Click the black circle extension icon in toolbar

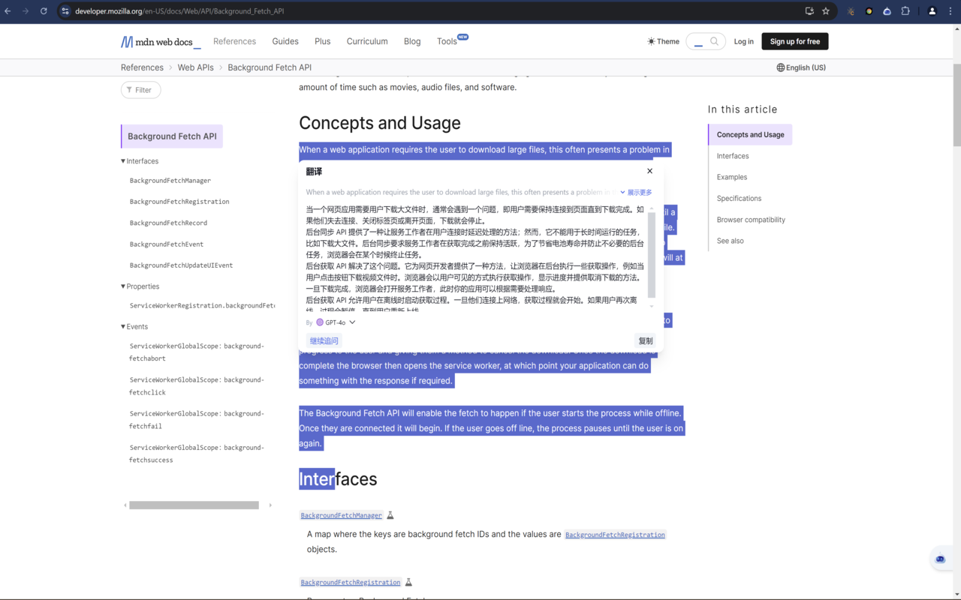click(869, 11)
